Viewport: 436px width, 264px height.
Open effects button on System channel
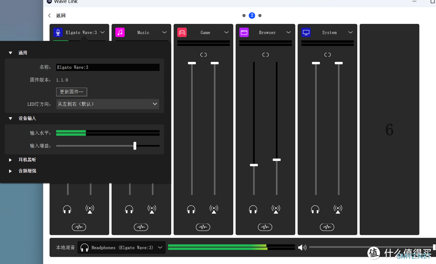pos(327,227)
